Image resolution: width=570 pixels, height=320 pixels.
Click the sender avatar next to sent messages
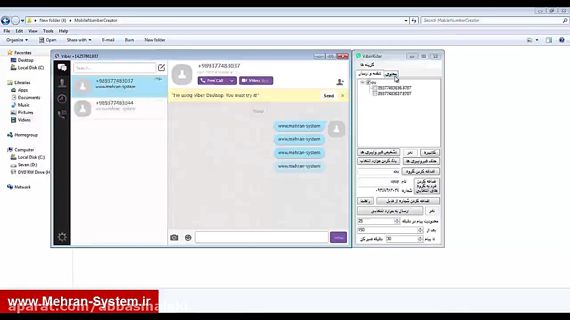click(336, 129)
